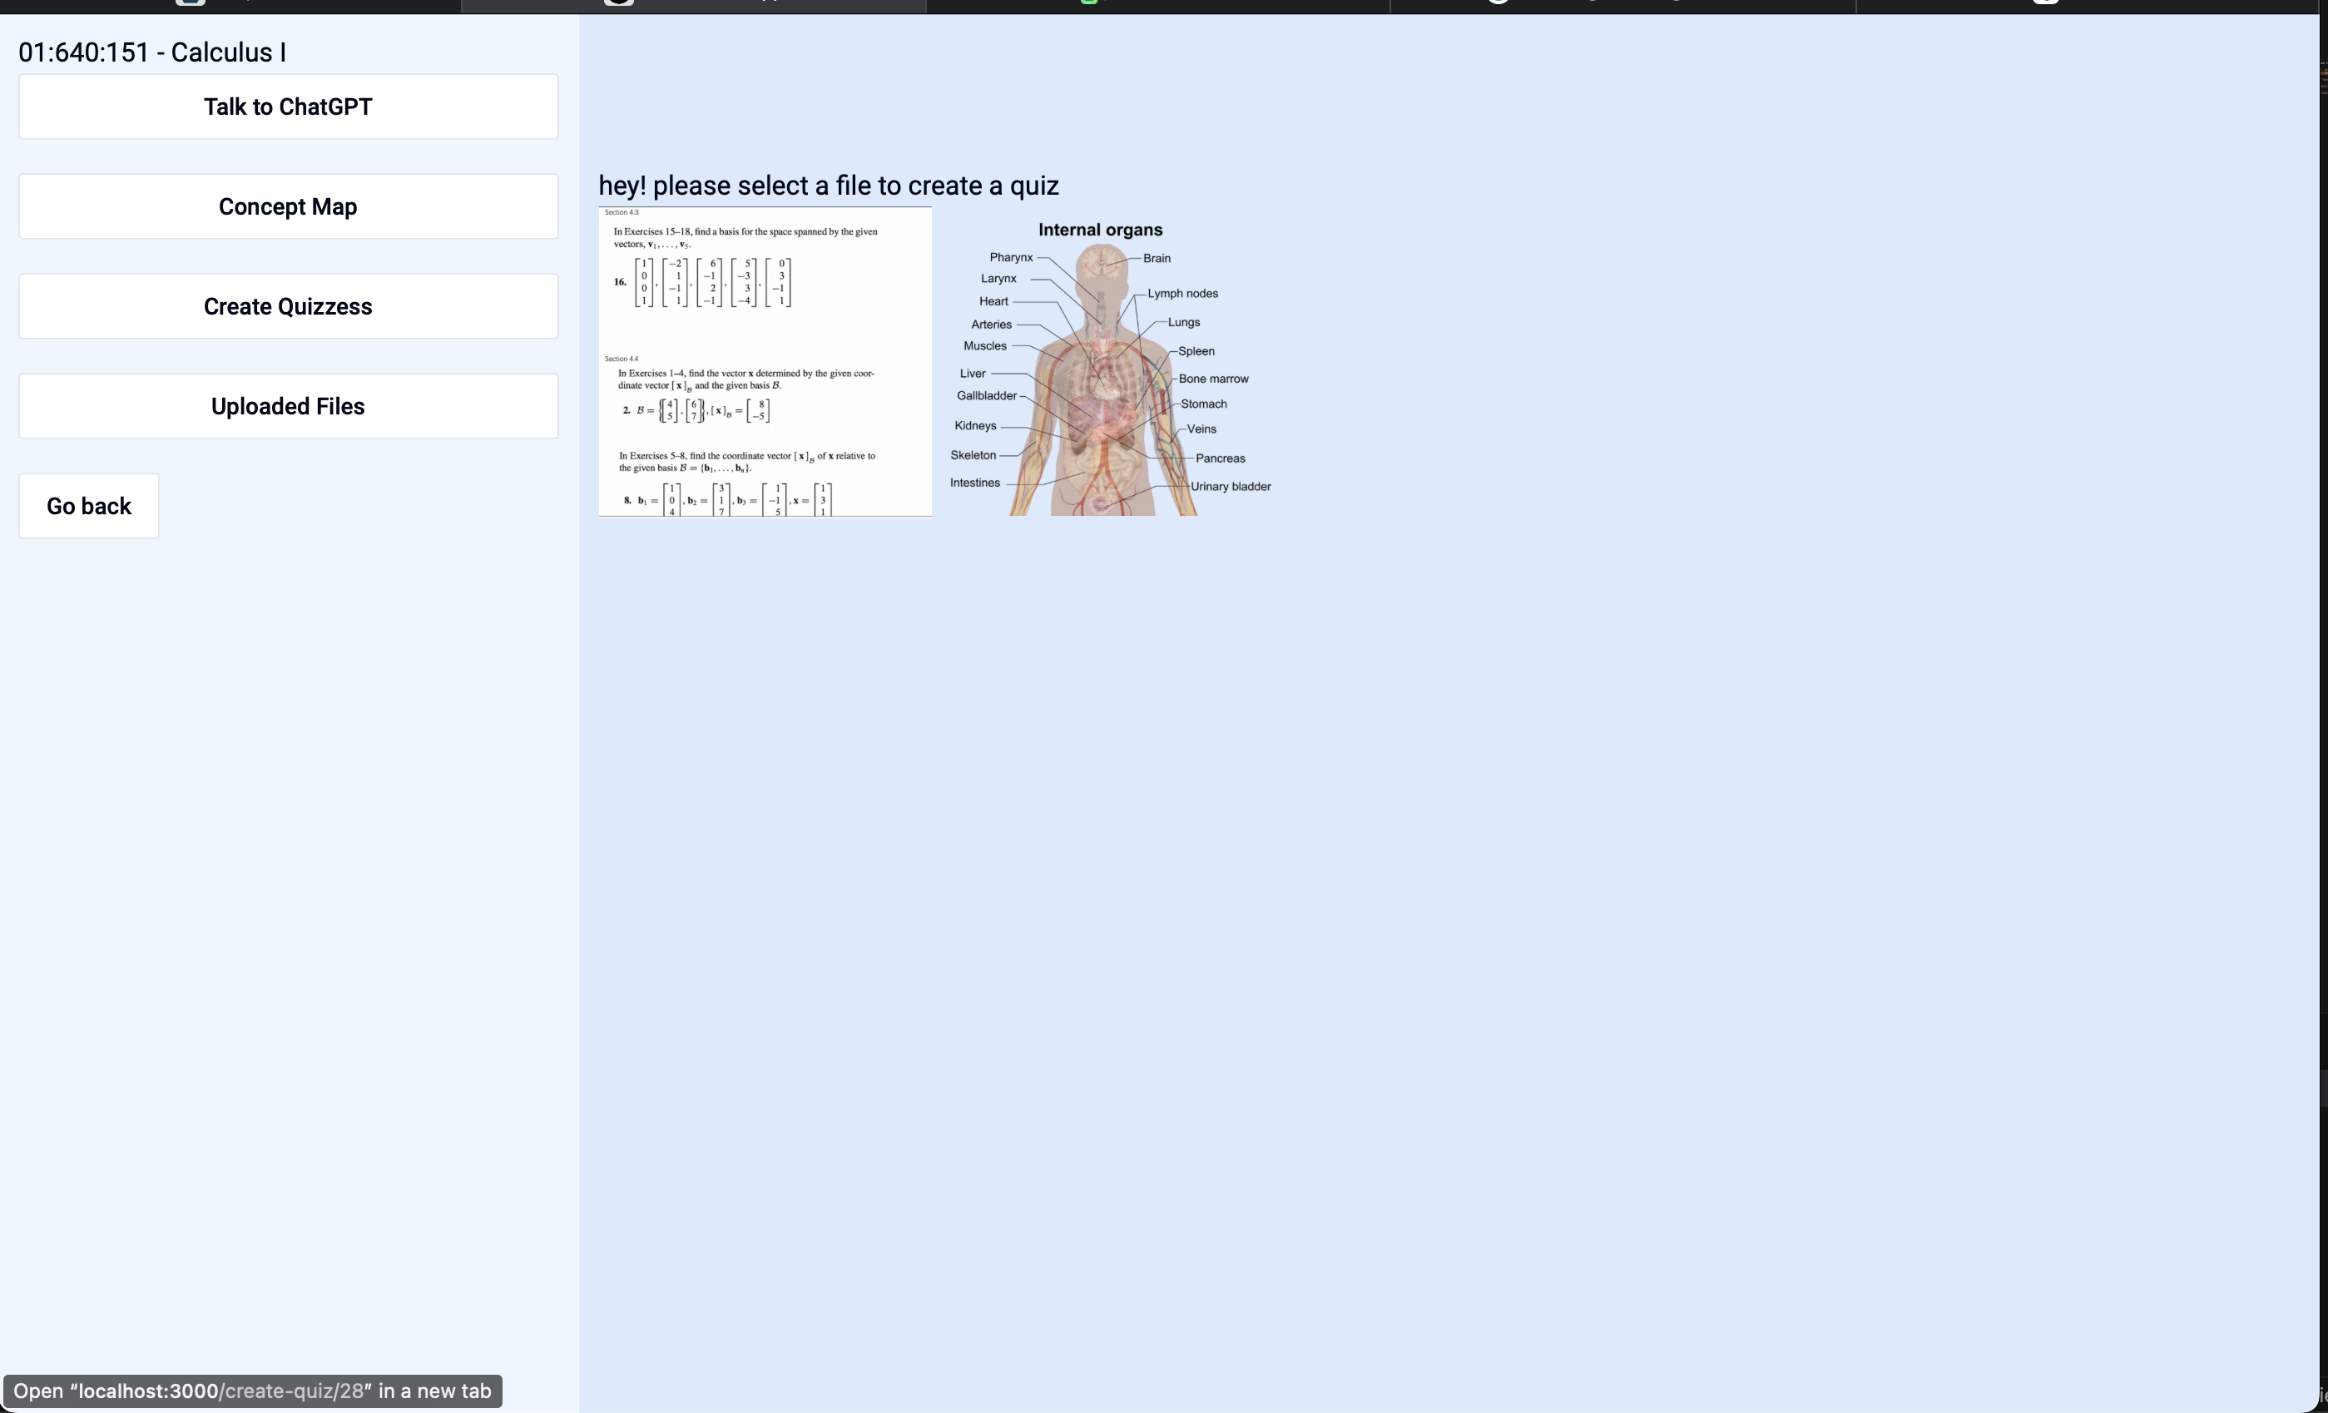Image resolution: width=2328 pixels, height=1413 pixels.
Task: Click the Calculus I course title
Action: coord(152,53)
